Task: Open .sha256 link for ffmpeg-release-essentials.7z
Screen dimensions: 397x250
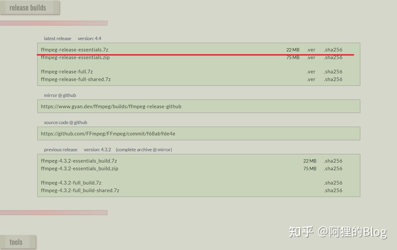Action: click(333, 50)
